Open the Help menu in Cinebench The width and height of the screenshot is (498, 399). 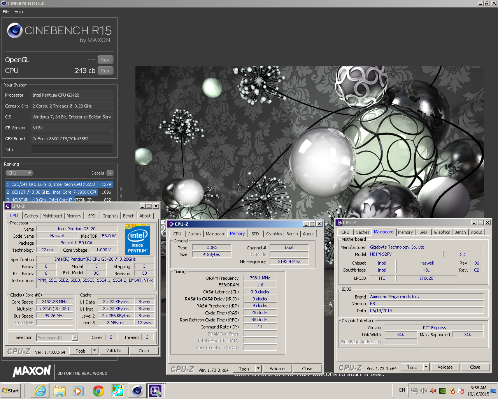(x=19, y=12)
